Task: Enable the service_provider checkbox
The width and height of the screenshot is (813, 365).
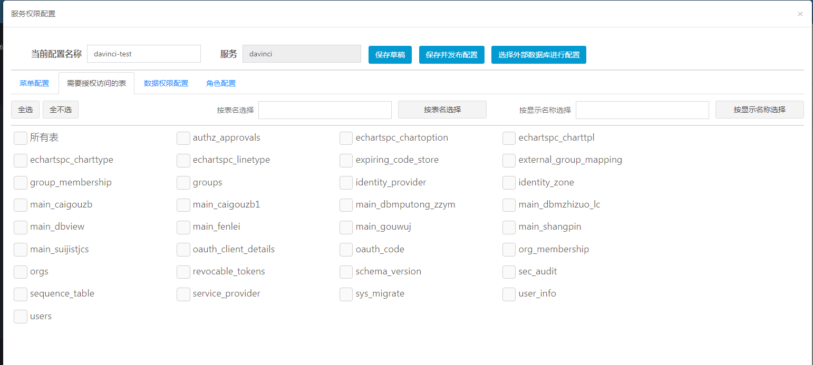Action: 183,294
